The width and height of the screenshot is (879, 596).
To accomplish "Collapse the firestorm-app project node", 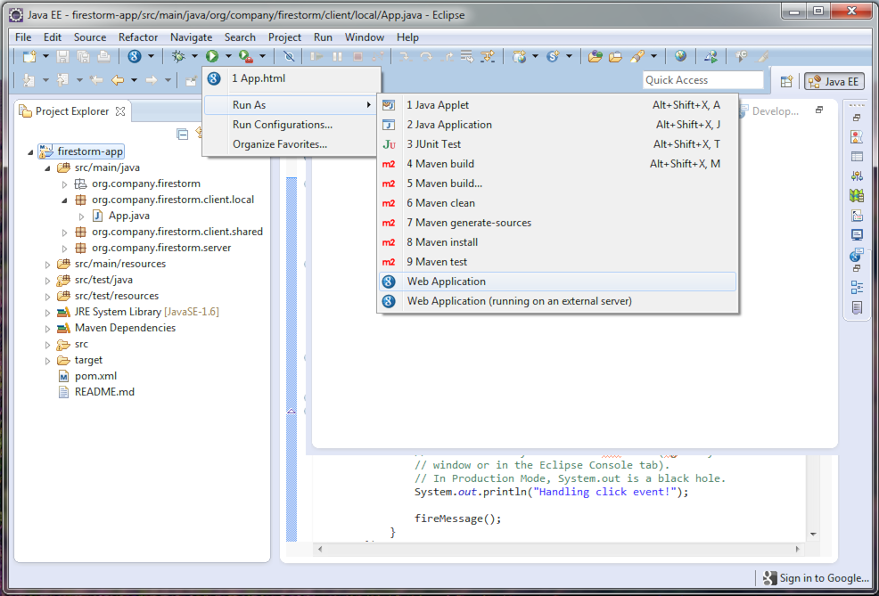I will (30, 151).
